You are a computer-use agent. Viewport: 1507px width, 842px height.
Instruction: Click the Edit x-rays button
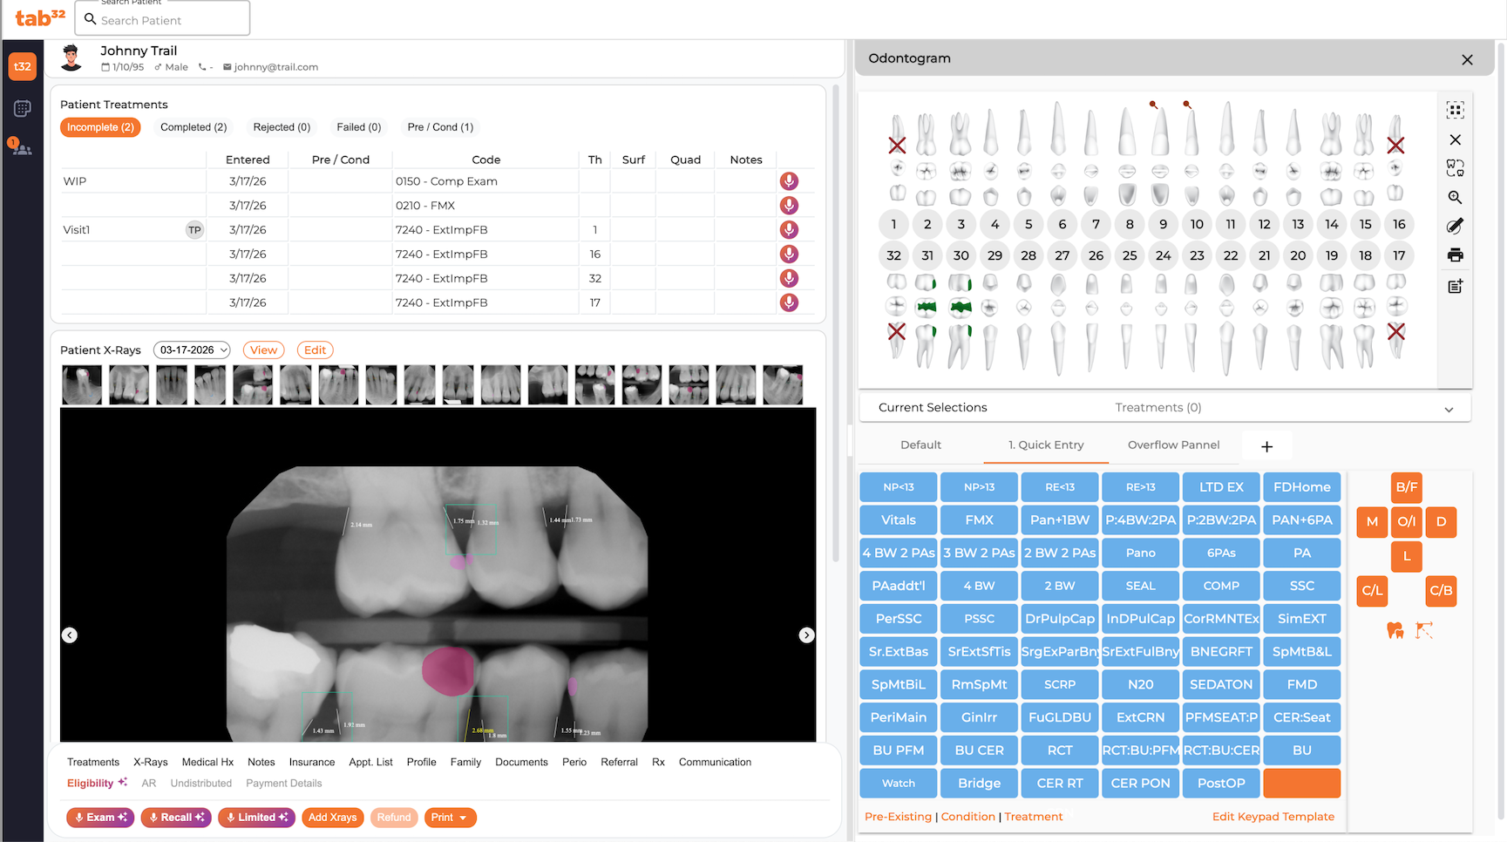point(315,350)
